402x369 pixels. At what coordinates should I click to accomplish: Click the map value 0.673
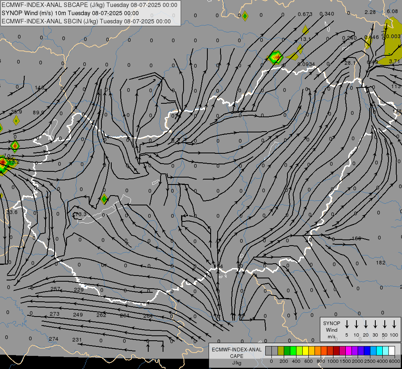pos(305,14)
